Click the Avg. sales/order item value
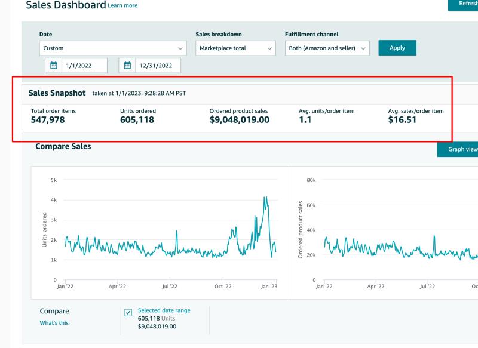 [x=402, y=119]
